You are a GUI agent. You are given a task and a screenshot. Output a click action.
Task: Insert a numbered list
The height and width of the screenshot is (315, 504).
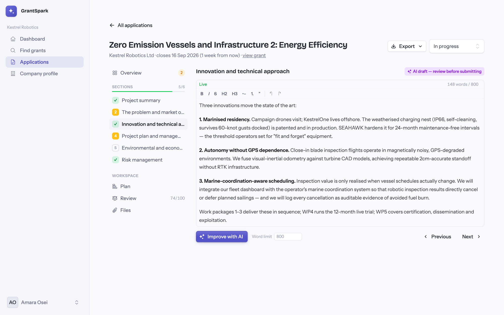click(x=252, y=94)
